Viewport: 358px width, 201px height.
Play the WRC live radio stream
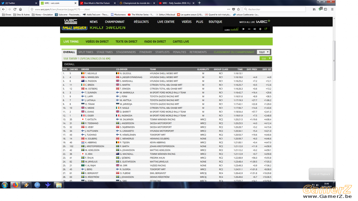click(243, 29)
